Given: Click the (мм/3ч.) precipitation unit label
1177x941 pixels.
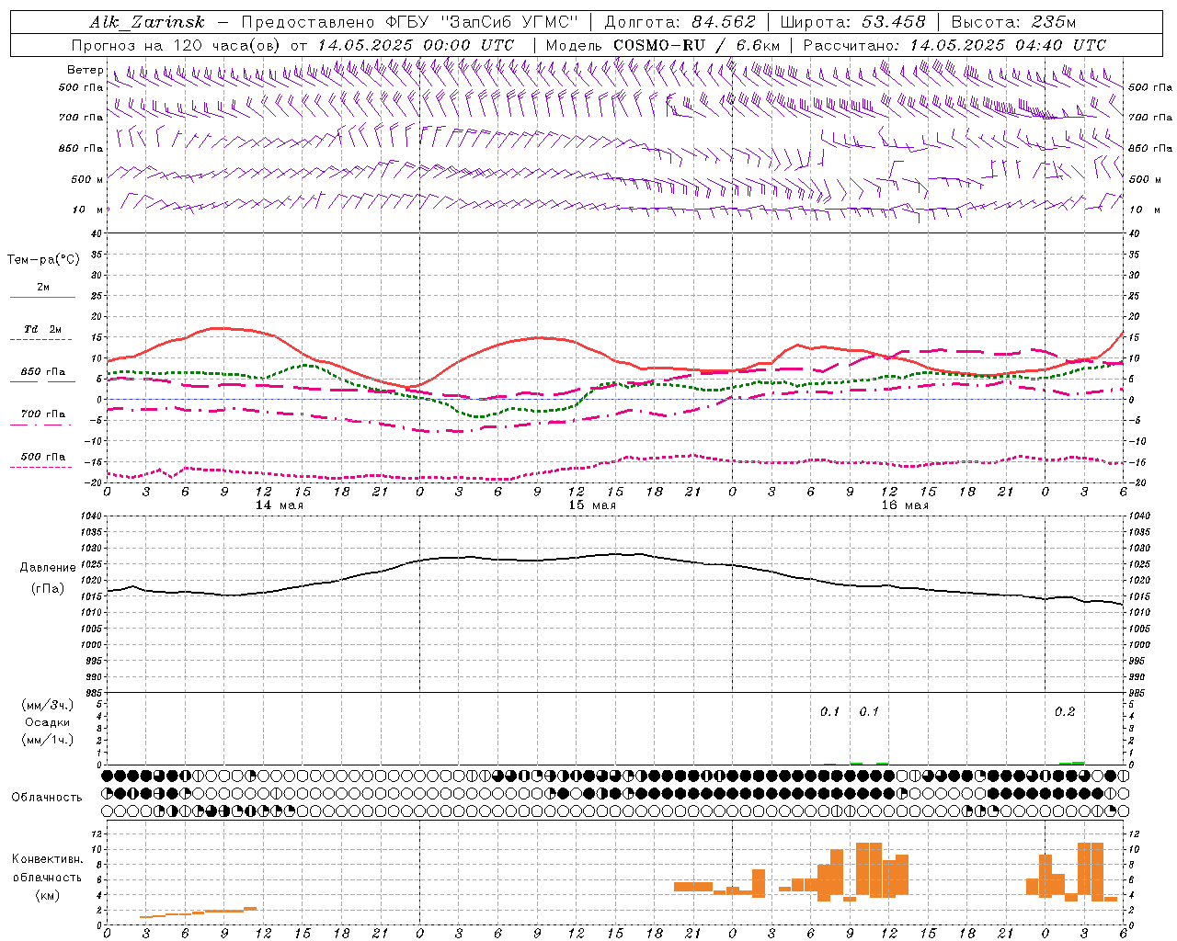Looking at the screenshot, I should (47, 705).
